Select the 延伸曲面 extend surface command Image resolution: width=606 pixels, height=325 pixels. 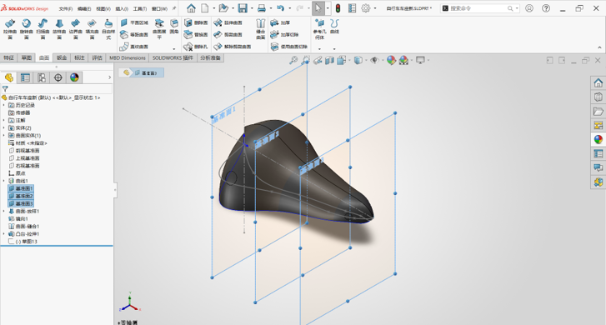[x=228, y=22]
